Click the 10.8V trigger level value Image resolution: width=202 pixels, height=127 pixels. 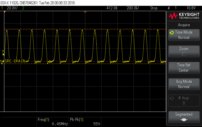[191, 8]
